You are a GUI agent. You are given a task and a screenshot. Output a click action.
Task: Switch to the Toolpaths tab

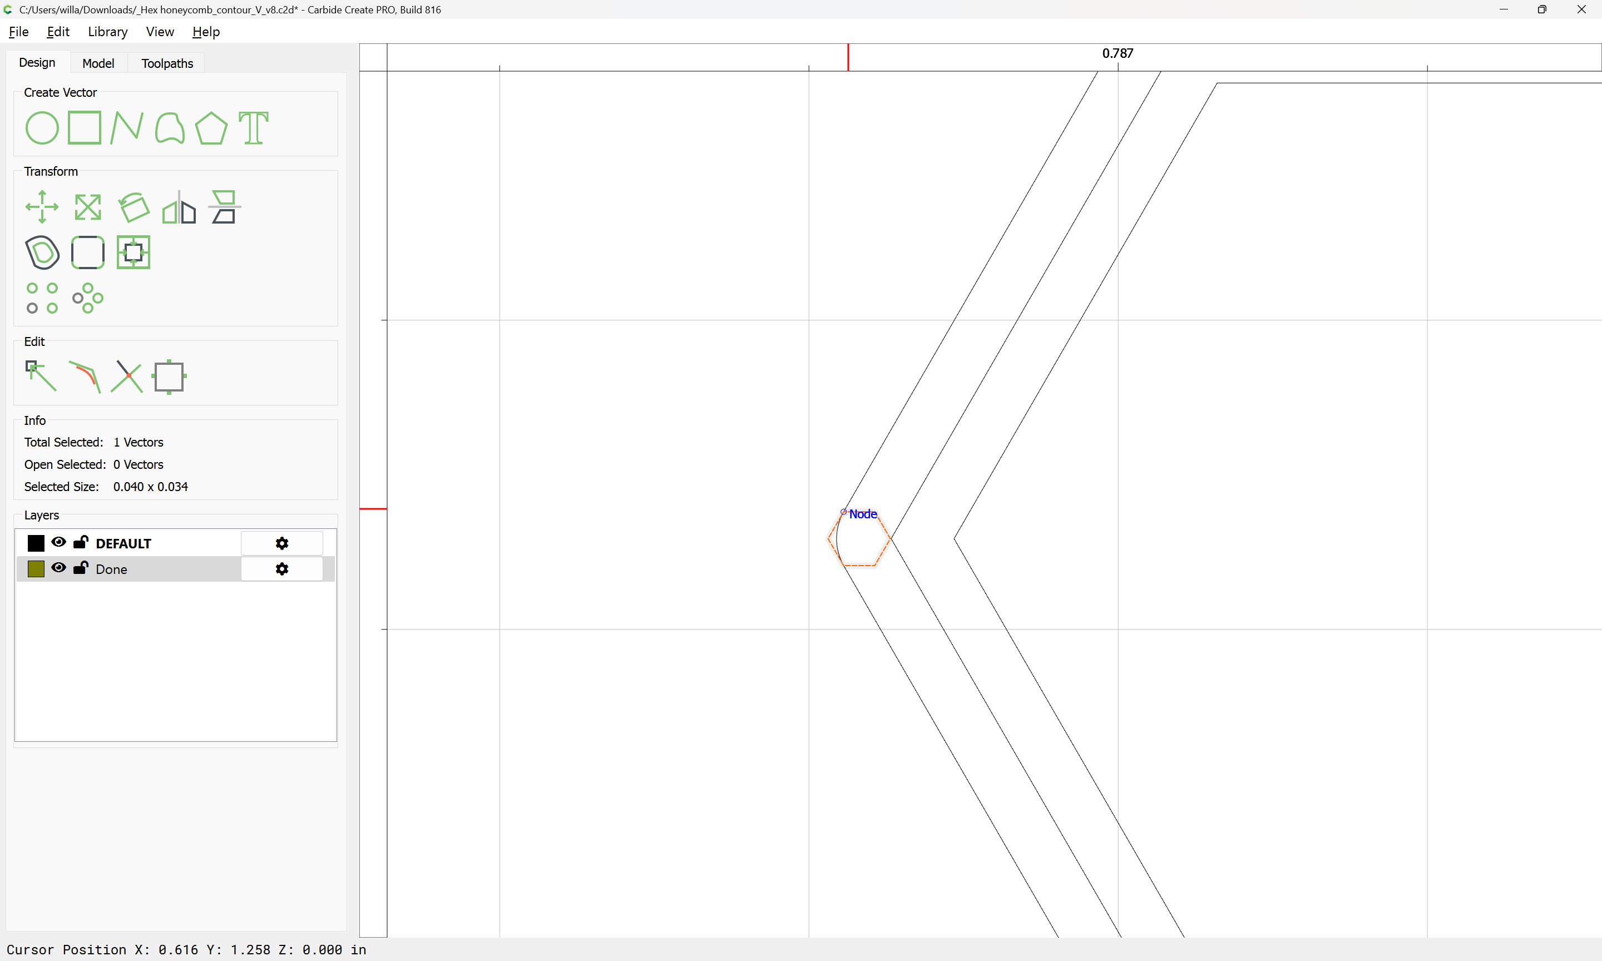coord(167,63)
